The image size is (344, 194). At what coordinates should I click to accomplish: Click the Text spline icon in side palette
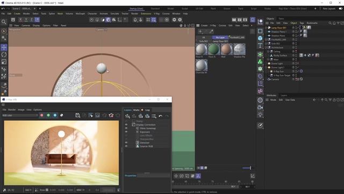(260, 45)
